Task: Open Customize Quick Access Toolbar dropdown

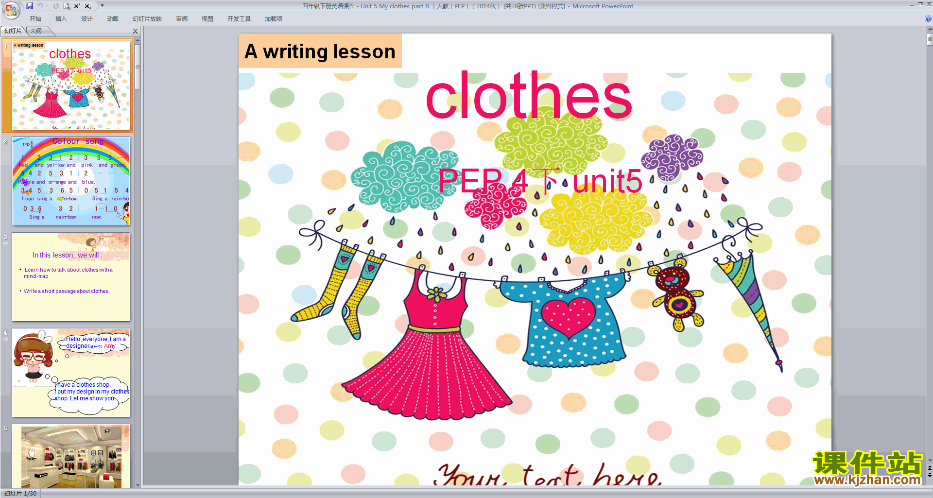Action: click(102, 6)
